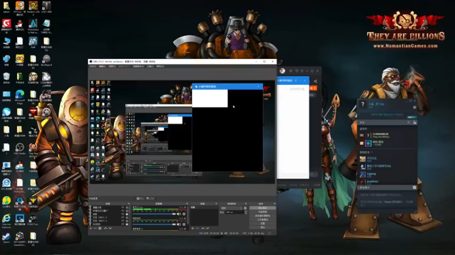Open Dealer's Life 2 desktop shortcut
Screen dimensions: 455x255
pyautogui.click(x=33, y=8)
